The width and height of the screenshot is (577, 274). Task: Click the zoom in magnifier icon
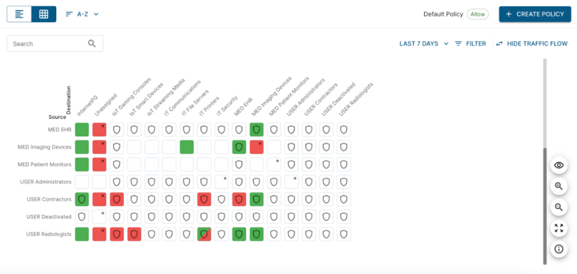(559, 186)
